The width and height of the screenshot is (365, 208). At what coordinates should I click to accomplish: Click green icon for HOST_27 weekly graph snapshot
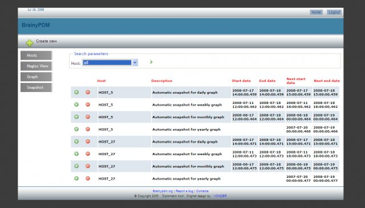click(76, 154)
